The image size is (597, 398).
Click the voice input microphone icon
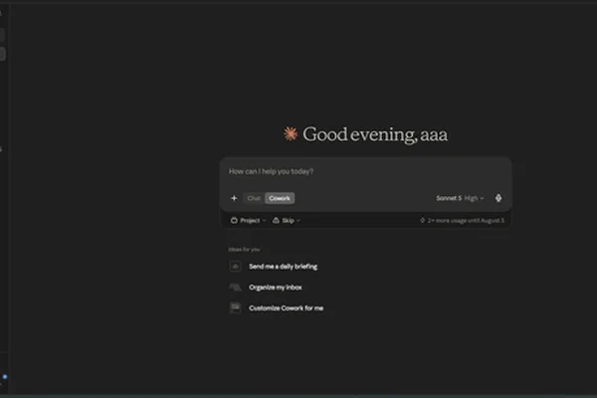pos(498,198)
